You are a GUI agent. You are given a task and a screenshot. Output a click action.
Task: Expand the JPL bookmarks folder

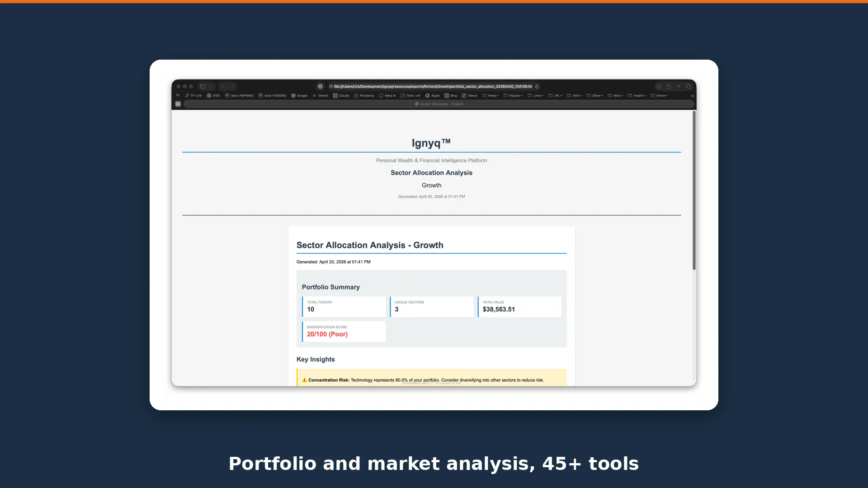(x=556, y=96)
